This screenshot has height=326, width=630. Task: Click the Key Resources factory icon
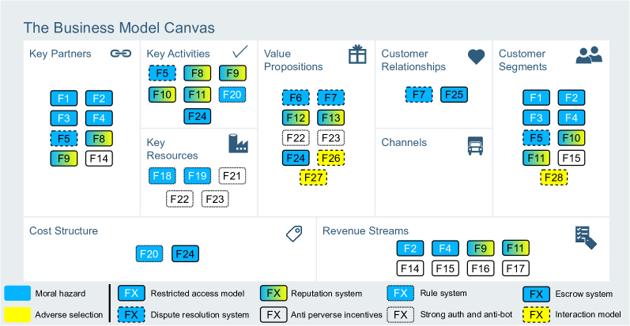coord(238,144)
